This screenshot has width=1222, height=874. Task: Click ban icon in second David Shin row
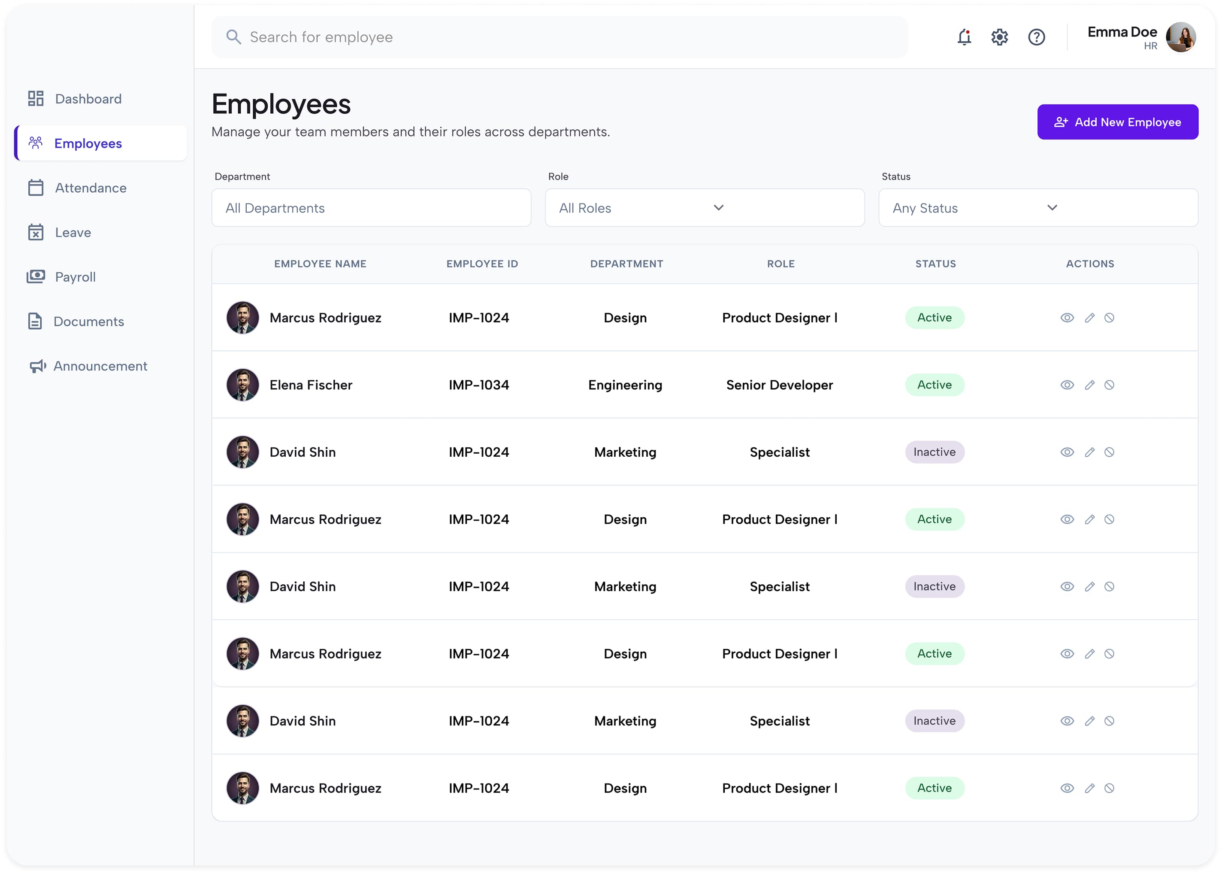click(x=1109, y=587)
